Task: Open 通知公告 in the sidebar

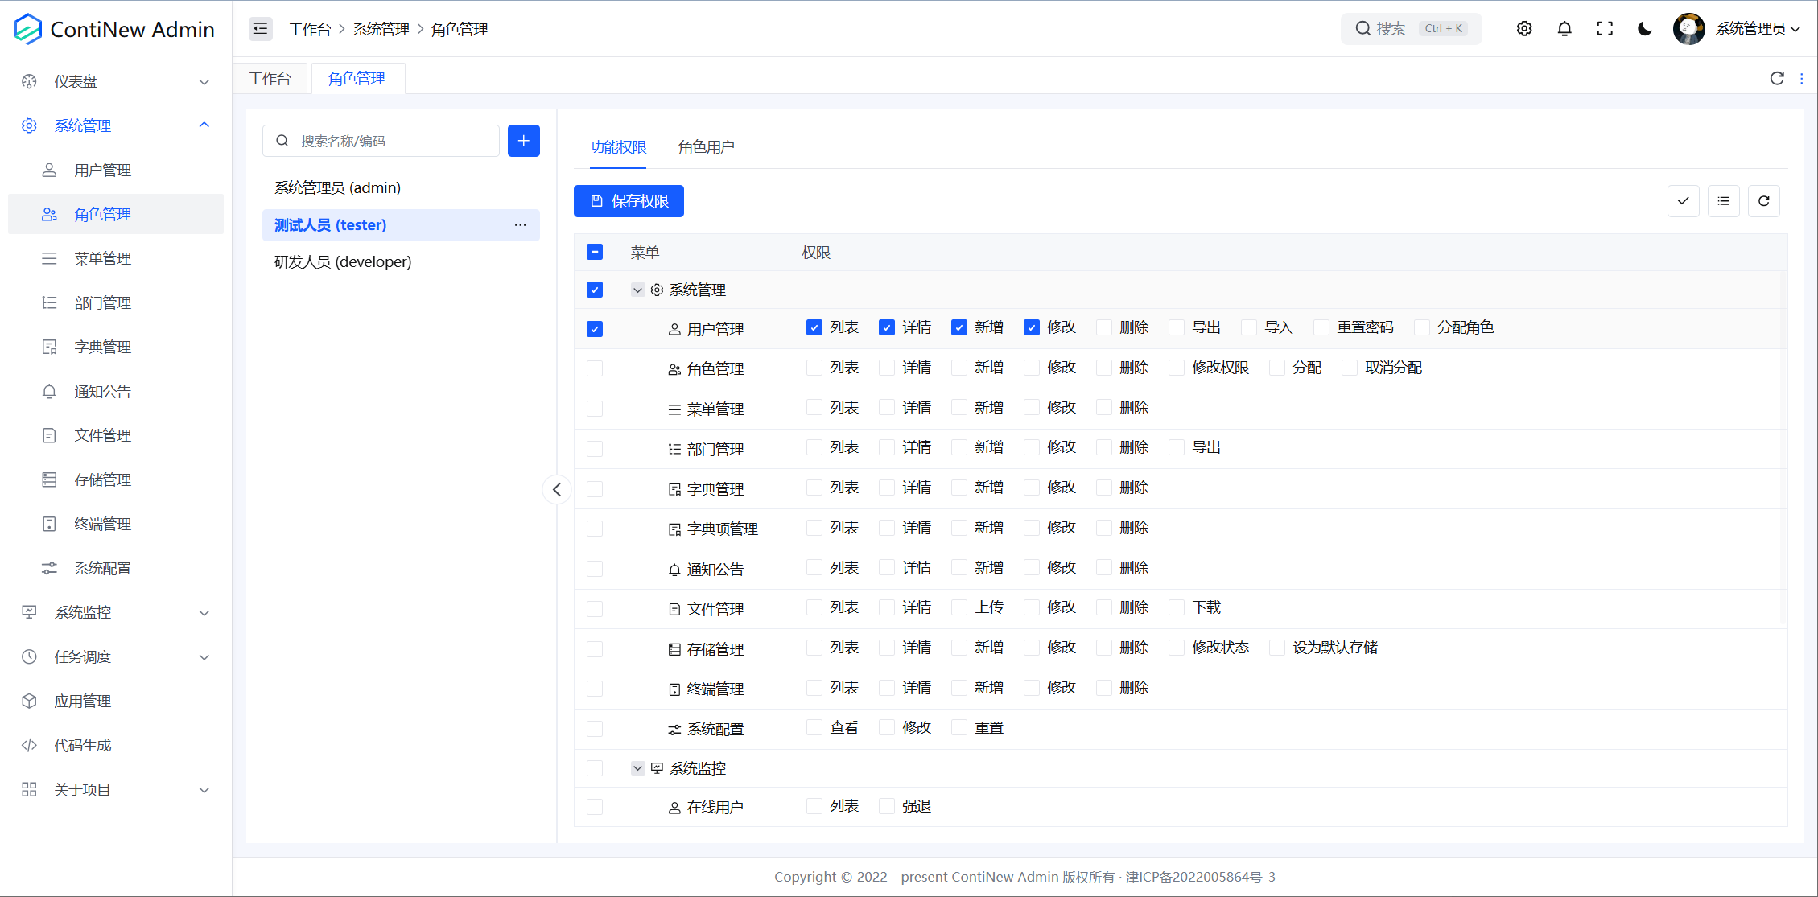Action: click(x=116, y=391)
